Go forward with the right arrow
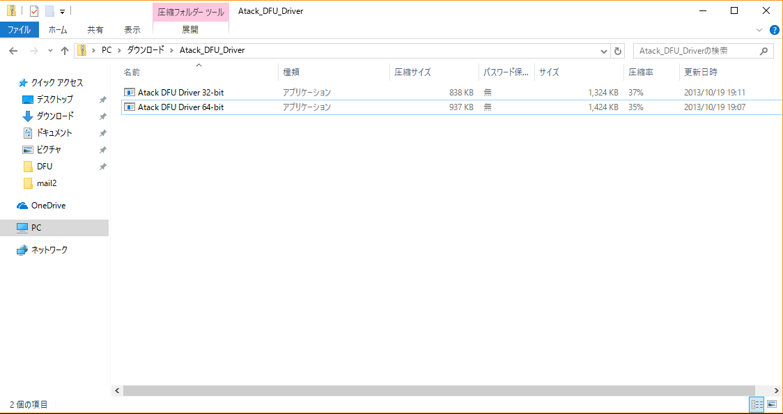The width and height of the screenshot is (783, 414). (34, 51)
